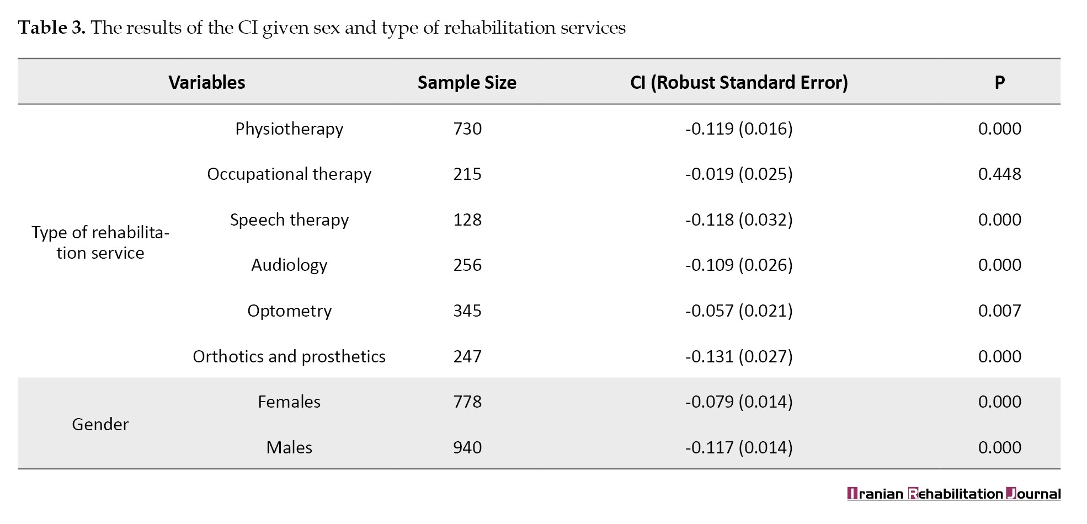Click the Table 3 caption title
1087x524 pixels.
[322, 28]
